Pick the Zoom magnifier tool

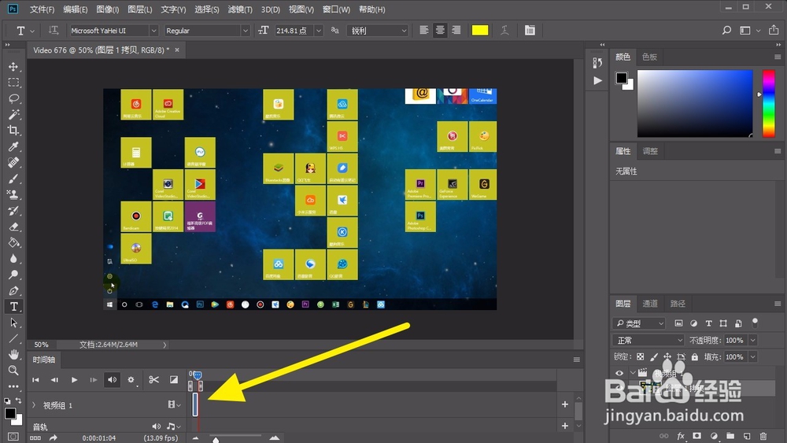point(13,370)
